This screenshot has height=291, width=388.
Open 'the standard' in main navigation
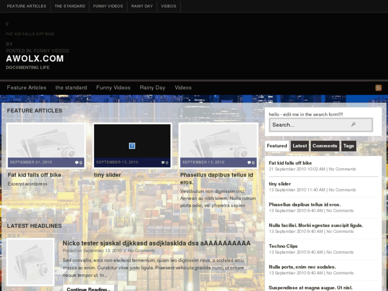pyautogui.click(x=71, y=88)
